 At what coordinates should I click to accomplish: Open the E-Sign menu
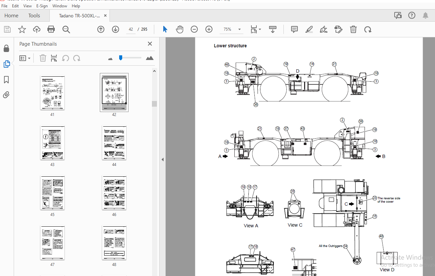pyautogui.click(x=42, y=6)
